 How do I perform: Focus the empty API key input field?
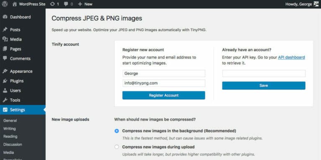tap(264, 73)
